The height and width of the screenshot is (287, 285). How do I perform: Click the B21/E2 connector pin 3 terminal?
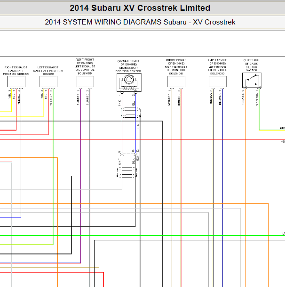coord(122,154)
